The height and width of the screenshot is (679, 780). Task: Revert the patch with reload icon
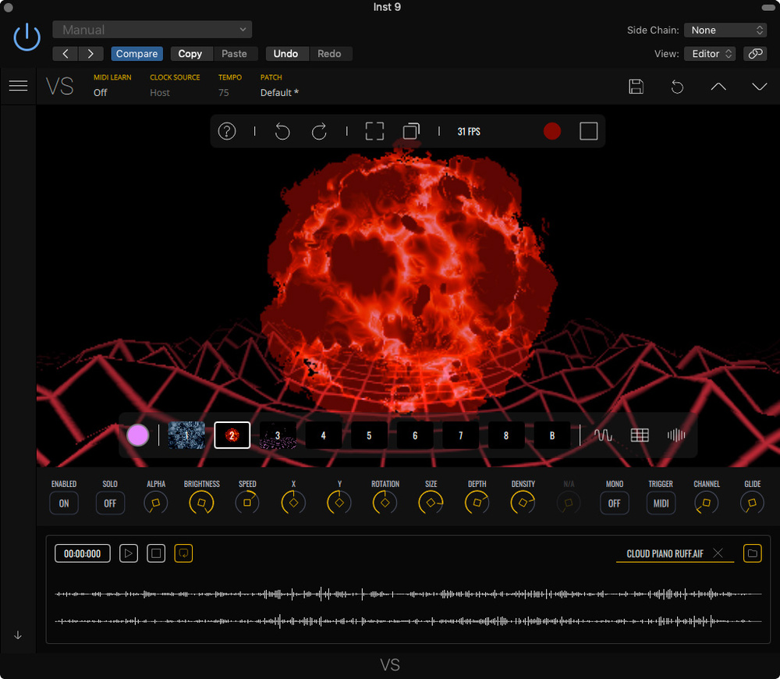[677, 87]
